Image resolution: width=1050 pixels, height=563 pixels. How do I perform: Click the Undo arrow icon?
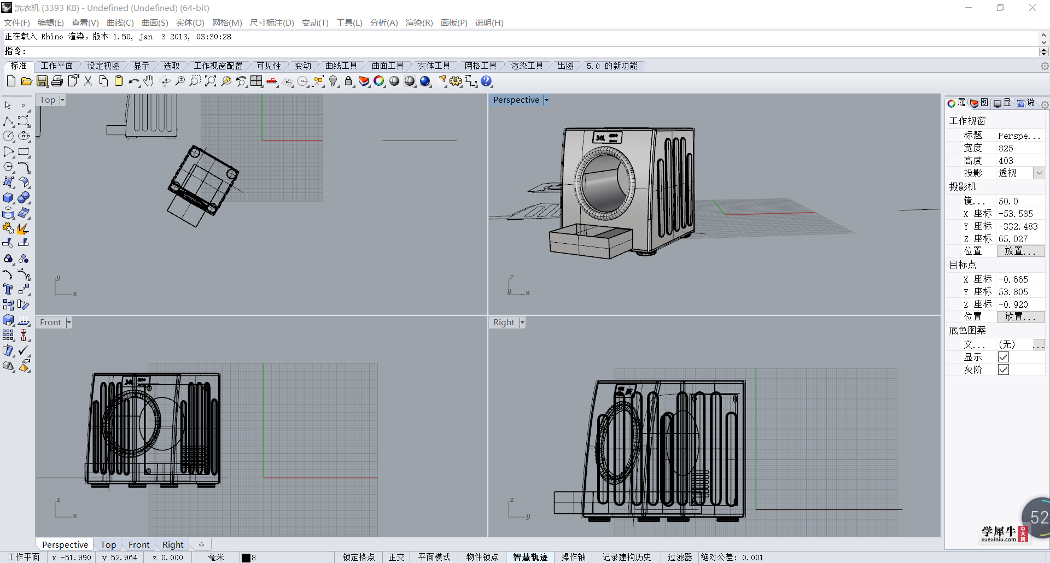click(134, 81)
